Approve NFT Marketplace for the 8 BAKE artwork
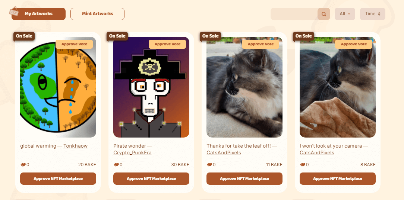 coord(338,179)
